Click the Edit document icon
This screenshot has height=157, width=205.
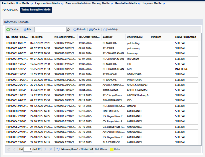pos(24,30)
